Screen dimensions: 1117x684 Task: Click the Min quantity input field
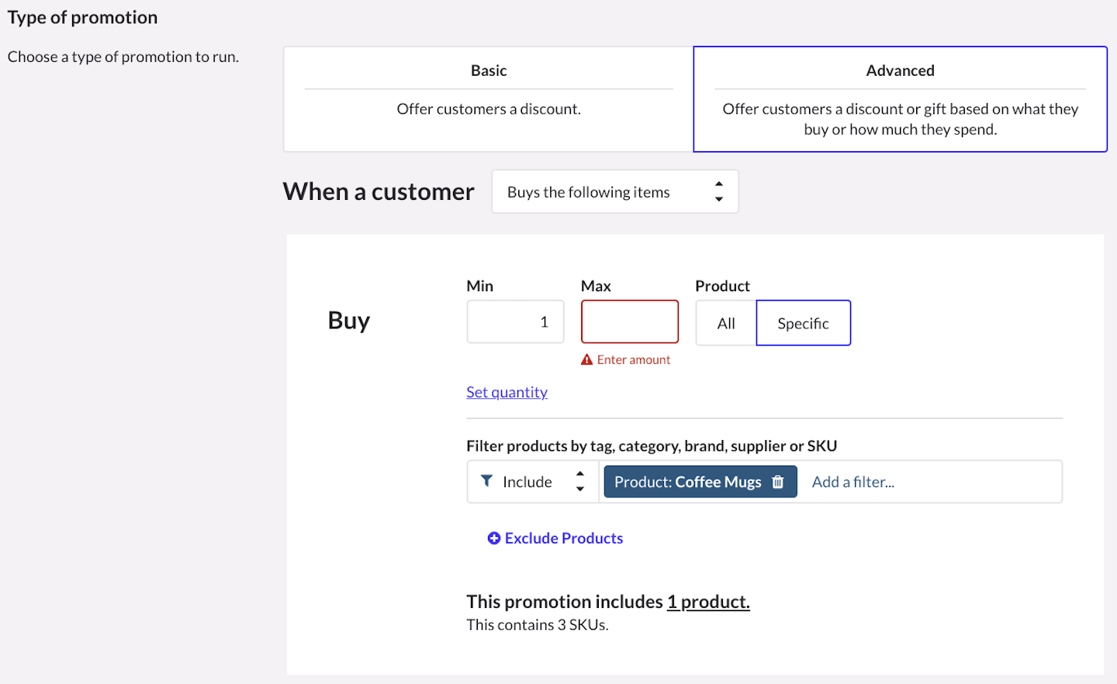(x=515, y=321)
